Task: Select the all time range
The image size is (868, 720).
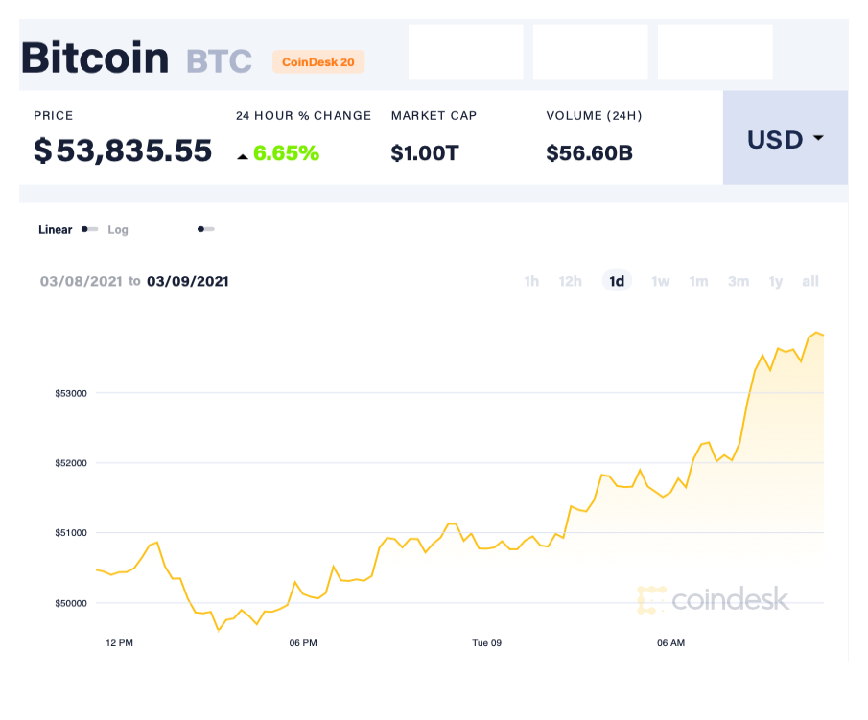Action: [809, 281]
